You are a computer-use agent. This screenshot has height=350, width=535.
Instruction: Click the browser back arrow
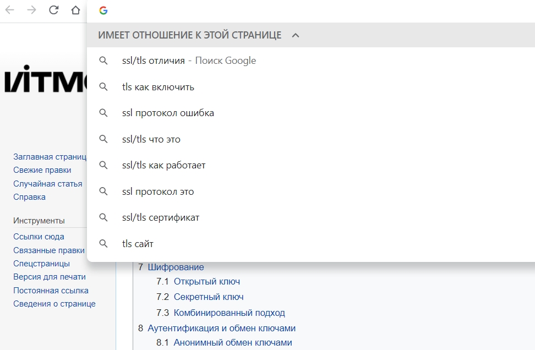pyautogui.click(x=10, y=10)
